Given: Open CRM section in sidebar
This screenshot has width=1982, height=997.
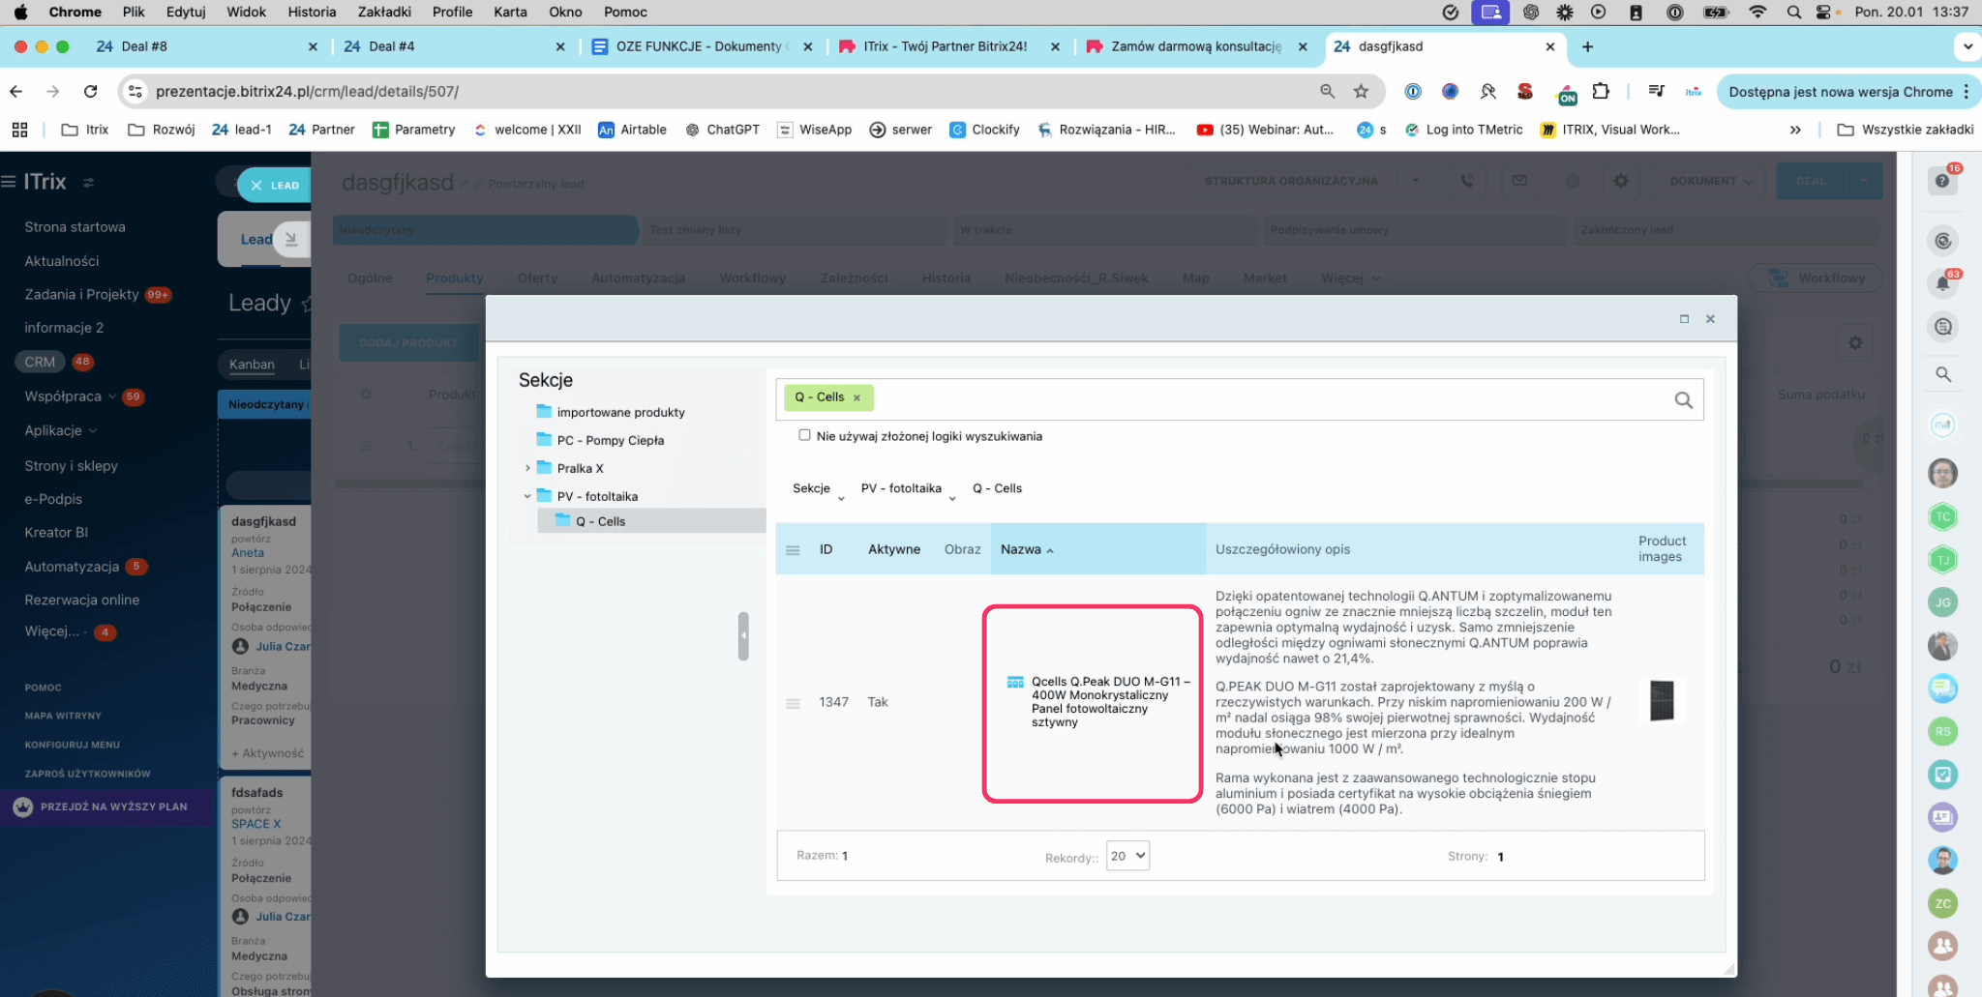Looking at the screenshot, I should pos(40,362).
